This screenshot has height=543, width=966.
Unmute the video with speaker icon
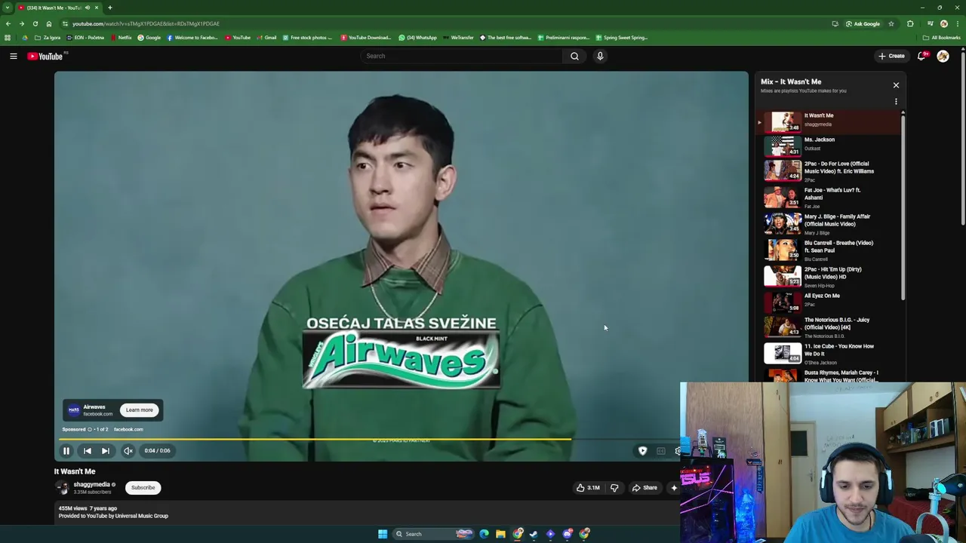tap(128, 451)
